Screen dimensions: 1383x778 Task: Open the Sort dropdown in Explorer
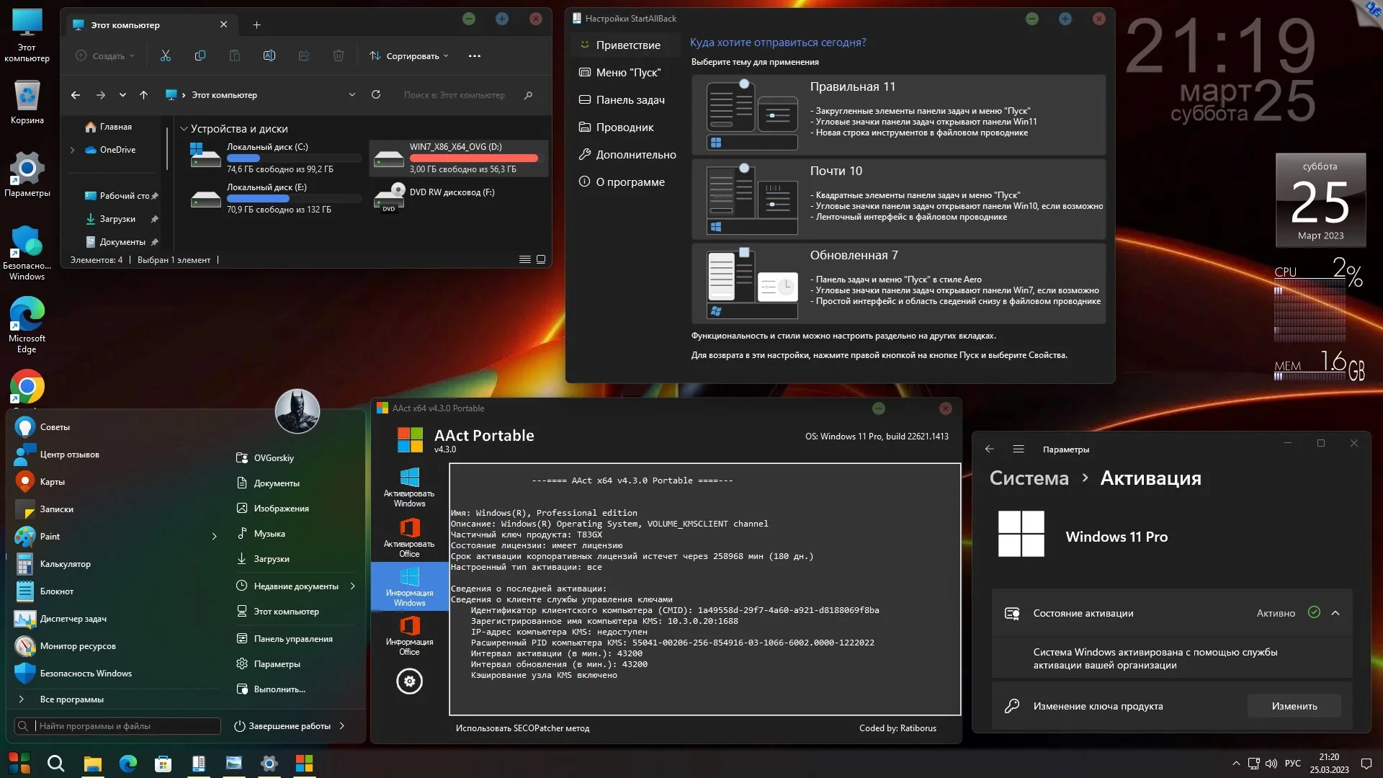(x=409, y=55)
